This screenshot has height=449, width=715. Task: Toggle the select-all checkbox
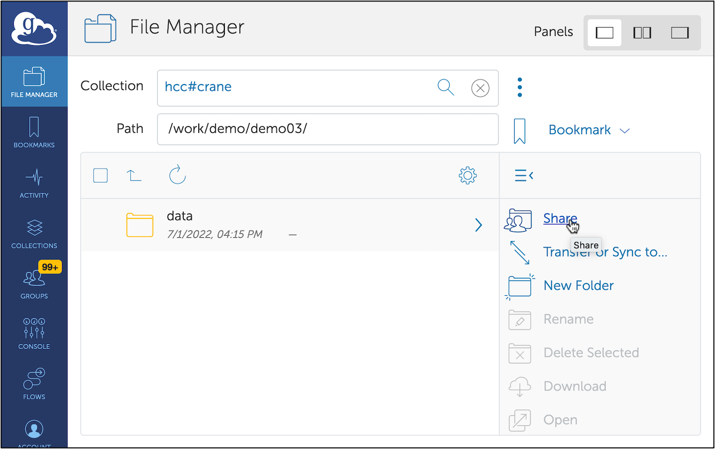tap(100, 175)
